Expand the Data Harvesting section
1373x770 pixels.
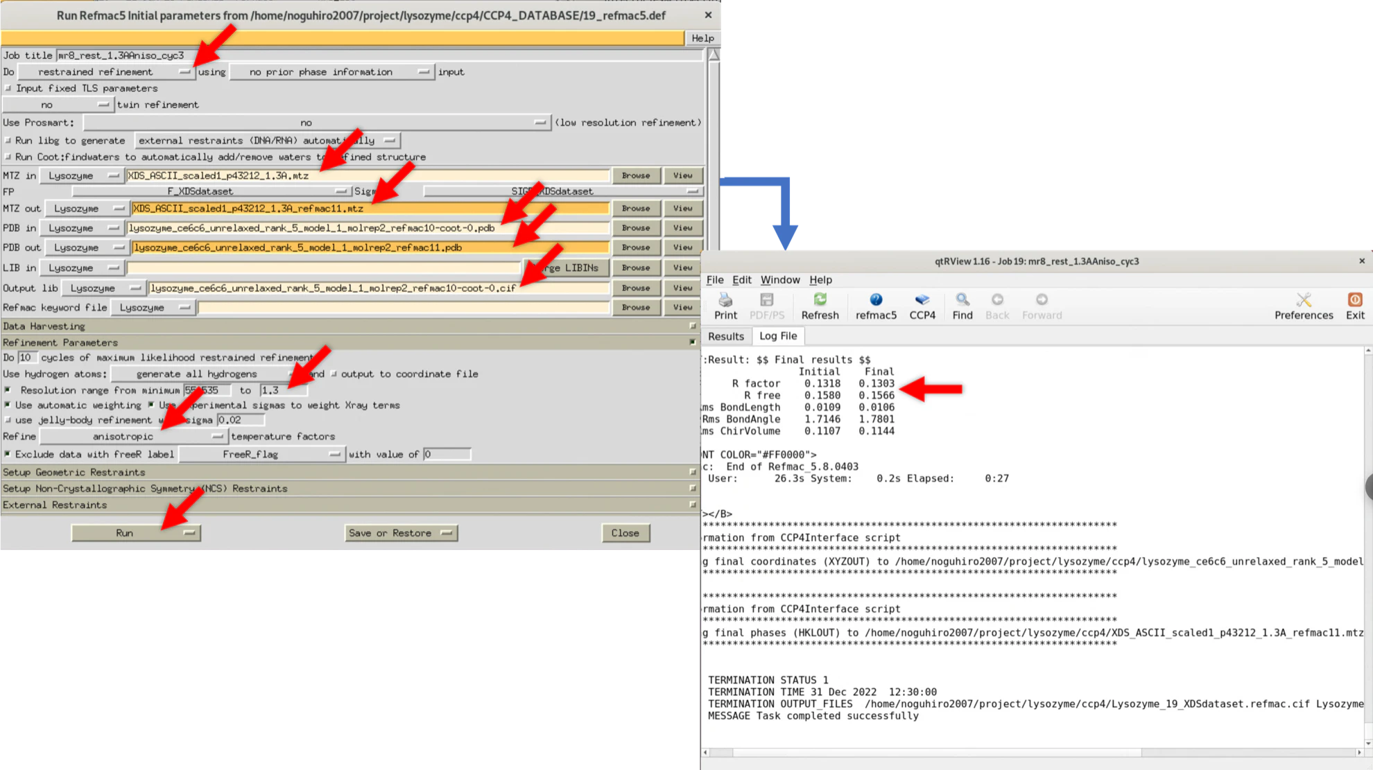pos(349,326)
